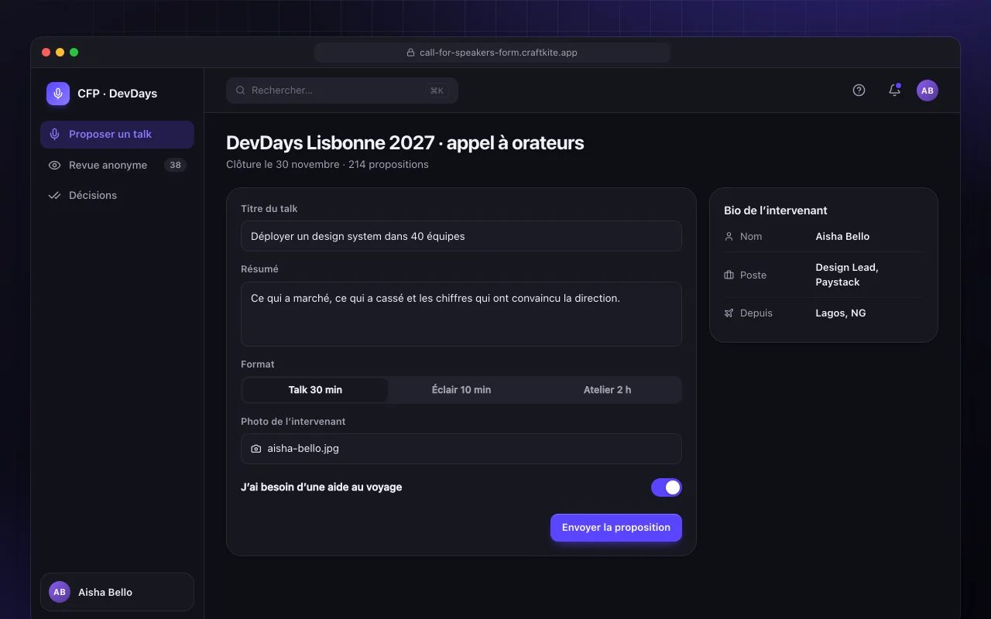Screen dimensions: 991x619
Task: Click the Lagos, NG value
Action: [x=841, y=313]
